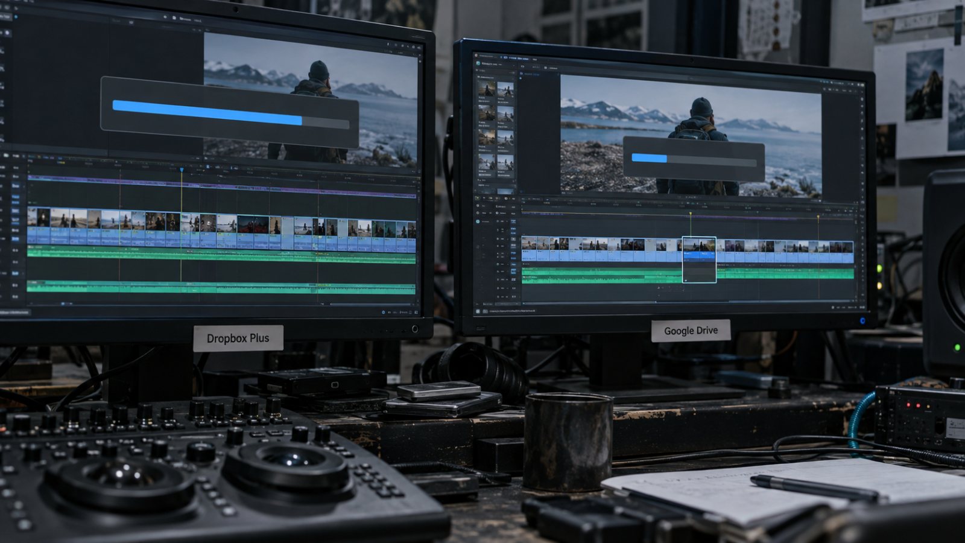Select the green audio track left of the highlighted clip on Google Drive monitor
Screen dimensions: 965x543
[x=601, y=276]
